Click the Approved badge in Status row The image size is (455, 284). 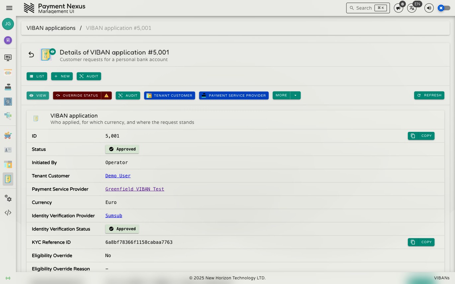122,149
